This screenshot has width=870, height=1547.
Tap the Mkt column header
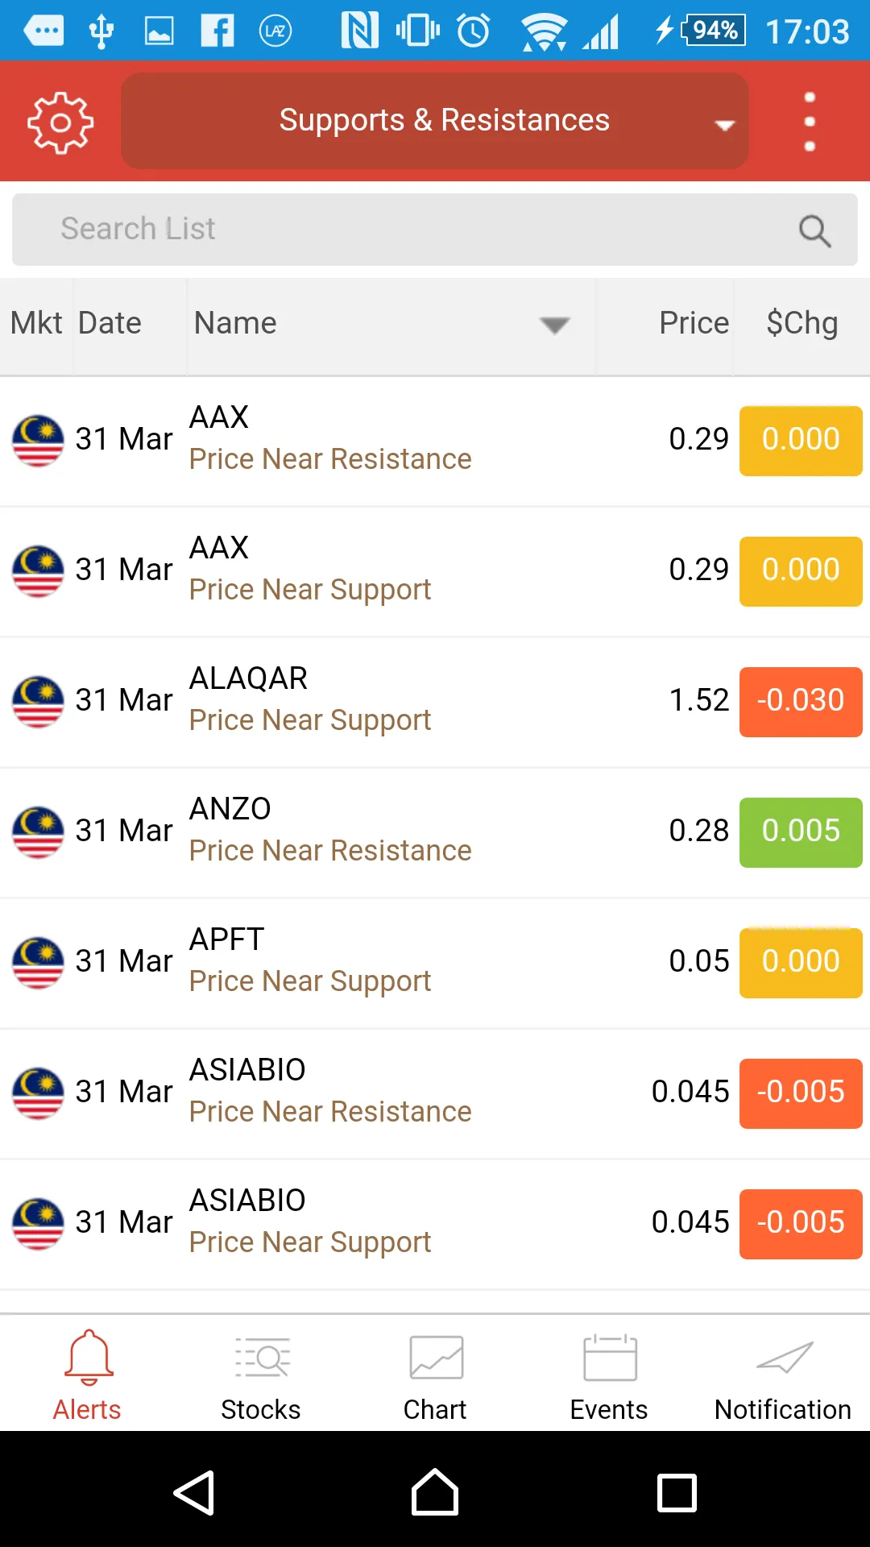pyautogui.click(x=36, y=323)
